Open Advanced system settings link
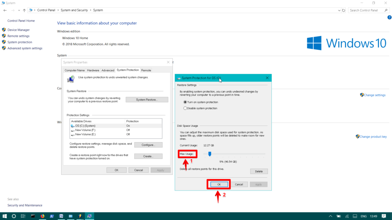 (x=25, y=48)
